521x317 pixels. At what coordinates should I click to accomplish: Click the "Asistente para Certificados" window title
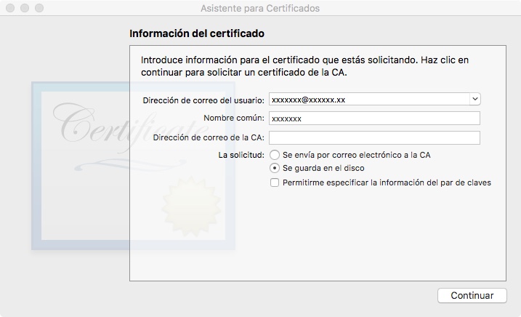259,9
